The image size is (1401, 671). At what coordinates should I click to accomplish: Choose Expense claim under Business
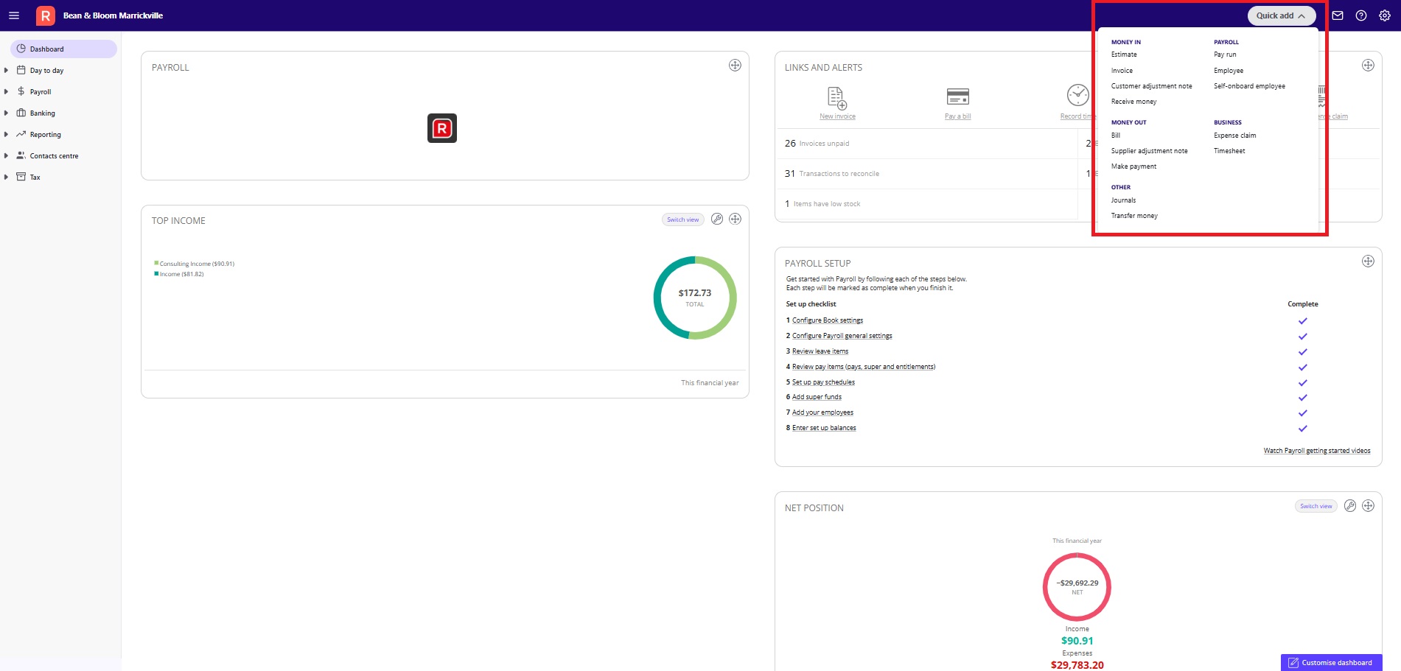click(x=1234, y=136)
